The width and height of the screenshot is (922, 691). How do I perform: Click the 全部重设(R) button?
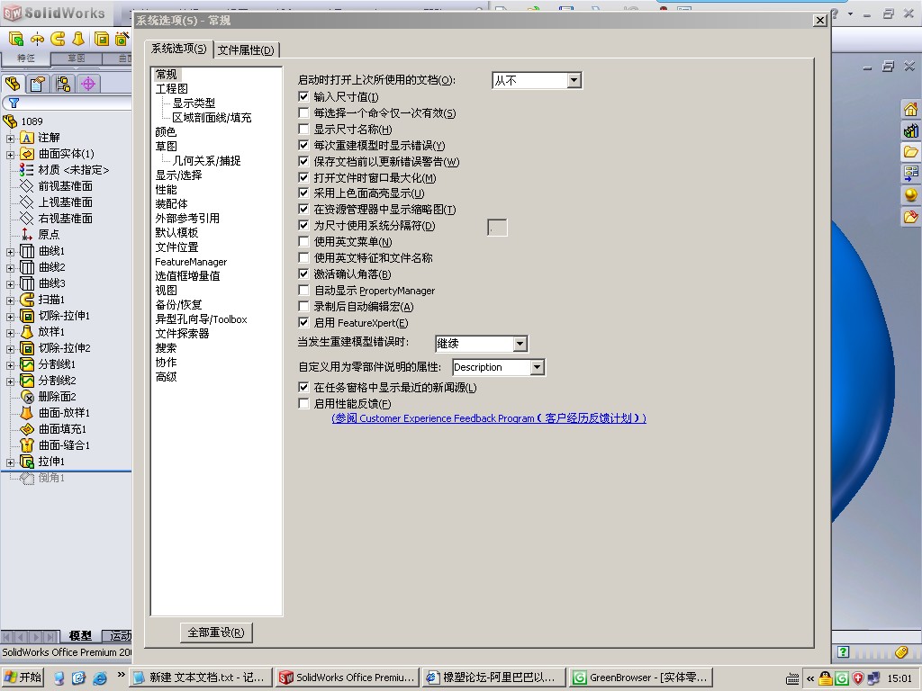coord(216,633)
